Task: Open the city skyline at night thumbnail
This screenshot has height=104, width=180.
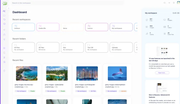Action: pyautogui.click(x=87, y=73)
